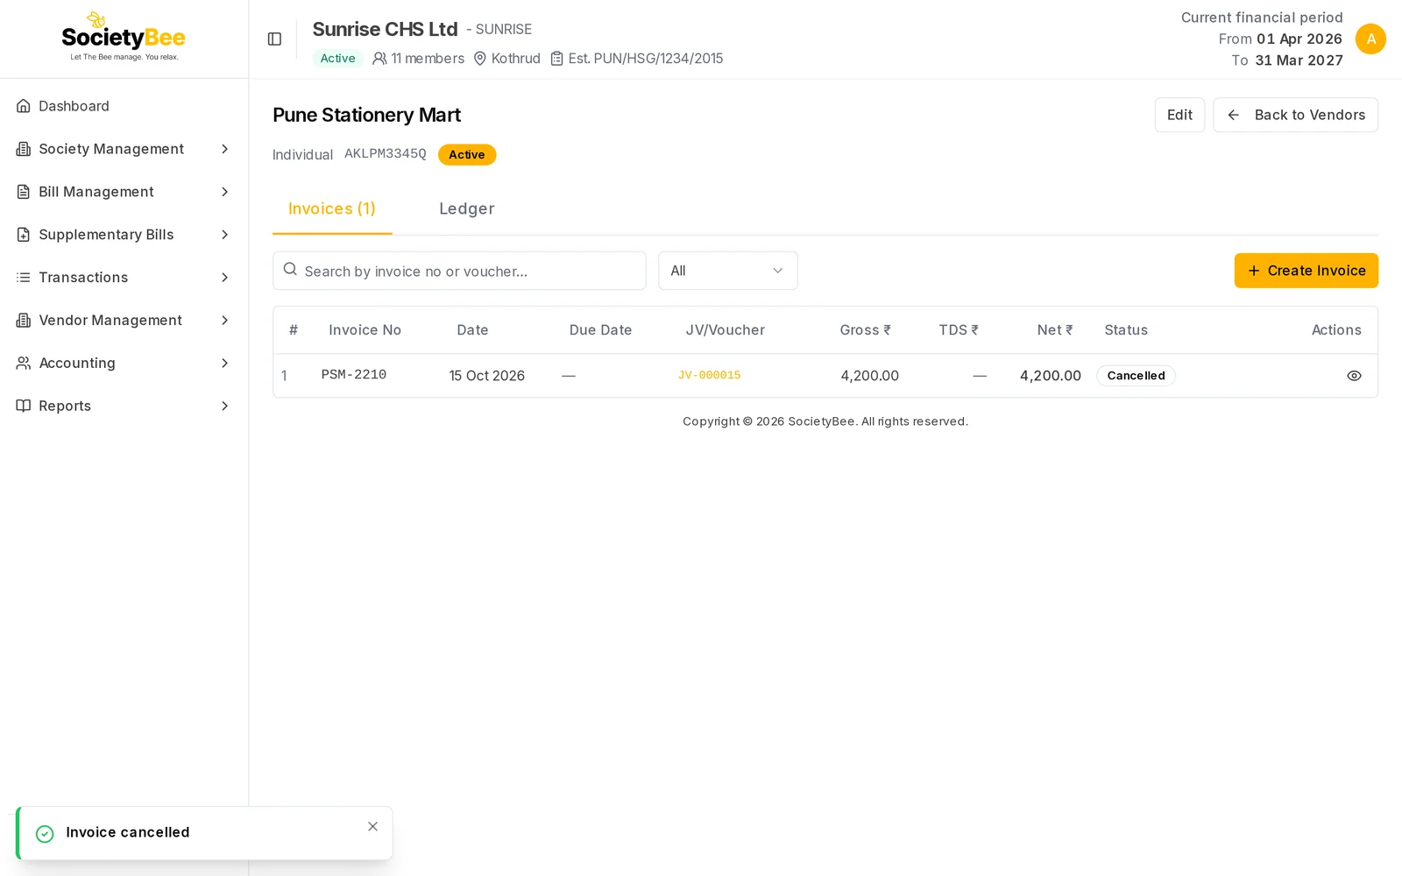This screenshot has width=1402, height=876.
Task: Expand Reports chevron
Action: 224,406
